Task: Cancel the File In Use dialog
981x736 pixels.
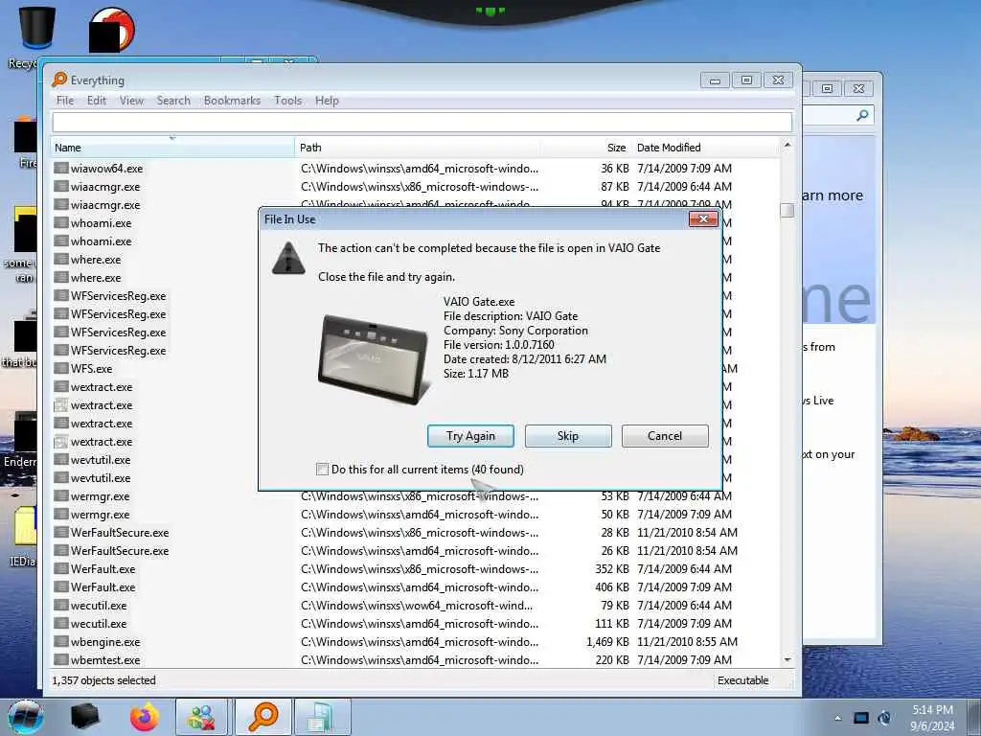Action: (665, 436)
